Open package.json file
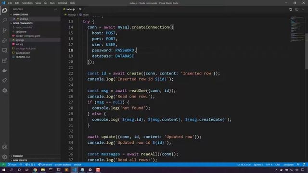 [x=23, y=53]
